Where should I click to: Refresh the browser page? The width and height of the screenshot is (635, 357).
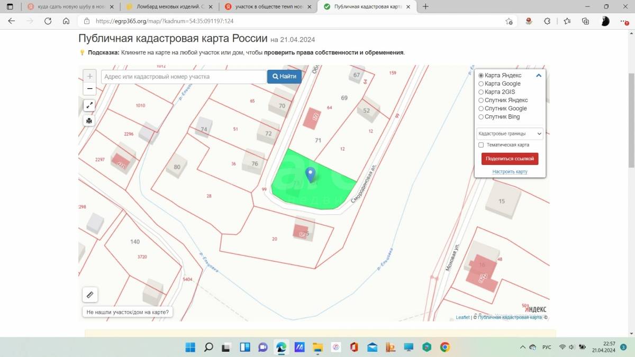[x=48, y=21]
